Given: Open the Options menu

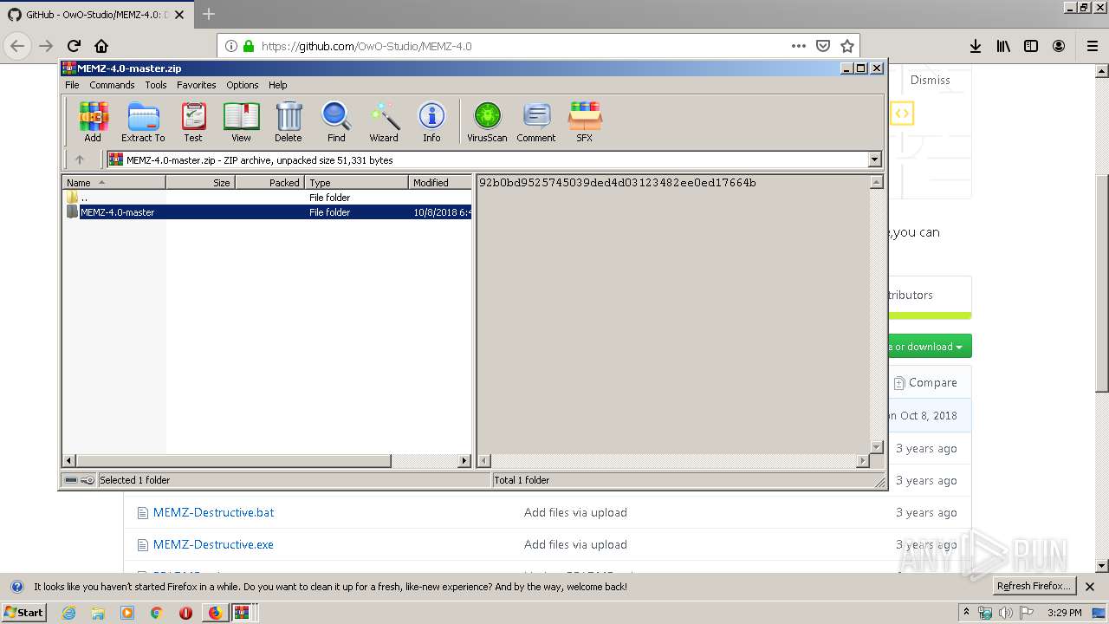Looking at the screenshot, I should click(x=243, y=85).
